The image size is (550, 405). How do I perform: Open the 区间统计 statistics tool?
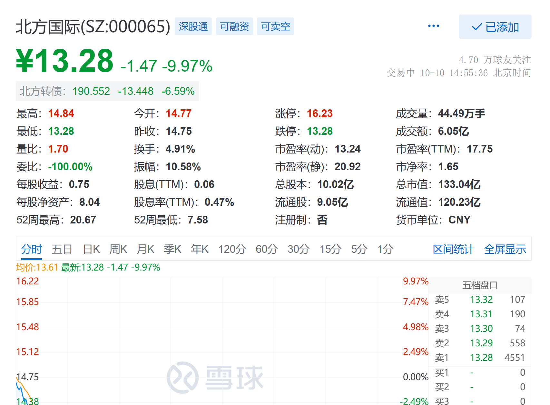pyautogui.click(x=453, y=249)
